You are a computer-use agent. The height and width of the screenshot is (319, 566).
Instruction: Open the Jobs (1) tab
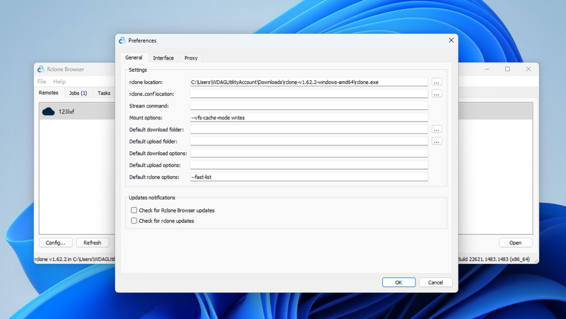click(x=78, y=93)
